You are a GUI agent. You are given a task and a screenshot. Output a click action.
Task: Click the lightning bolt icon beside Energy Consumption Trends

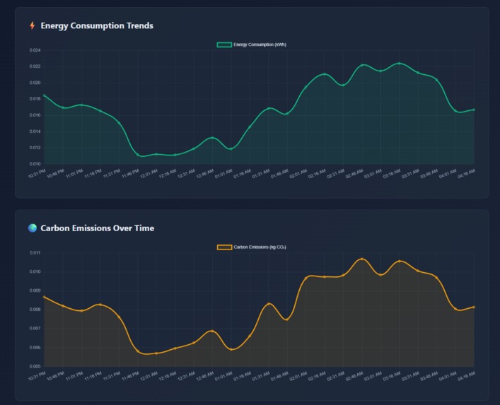coord(33,25)
